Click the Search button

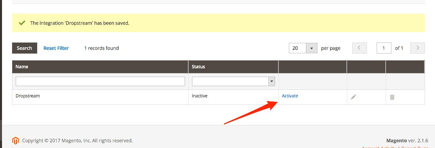[x=24, y=48]
